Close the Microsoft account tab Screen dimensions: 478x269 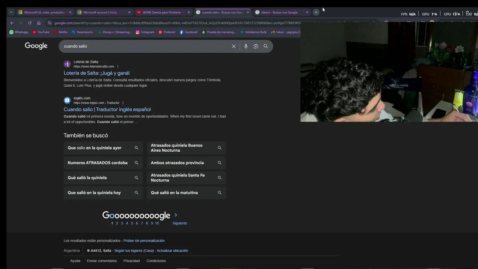point(130,12)
